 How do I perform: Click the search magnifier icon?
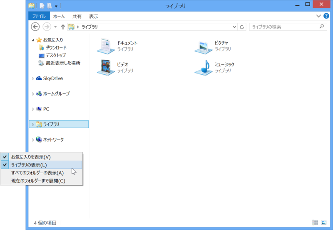point(322,27)
